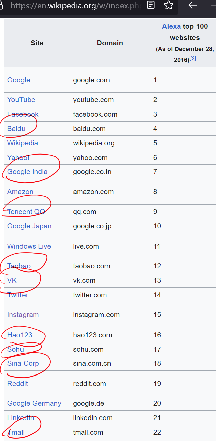The width and height of the screenshot is (216, 441).
Task: Bookmark this page with the star icon
Action: tap(169, 5)
